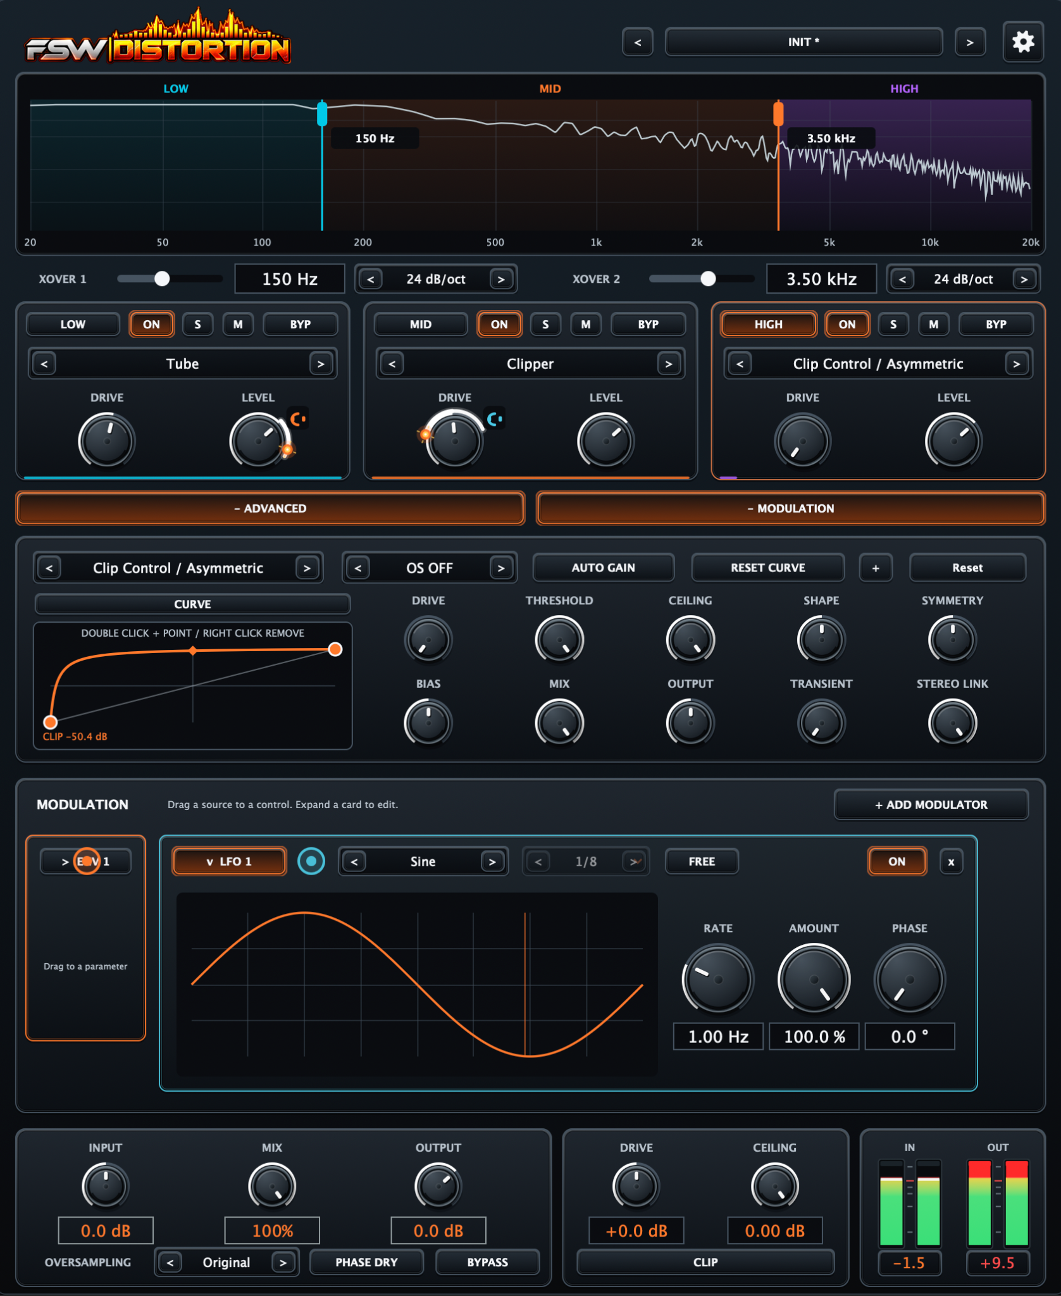Screen dimensions: 1061x1296
Task: Bypass the LOW band
Action: point(300,324)
